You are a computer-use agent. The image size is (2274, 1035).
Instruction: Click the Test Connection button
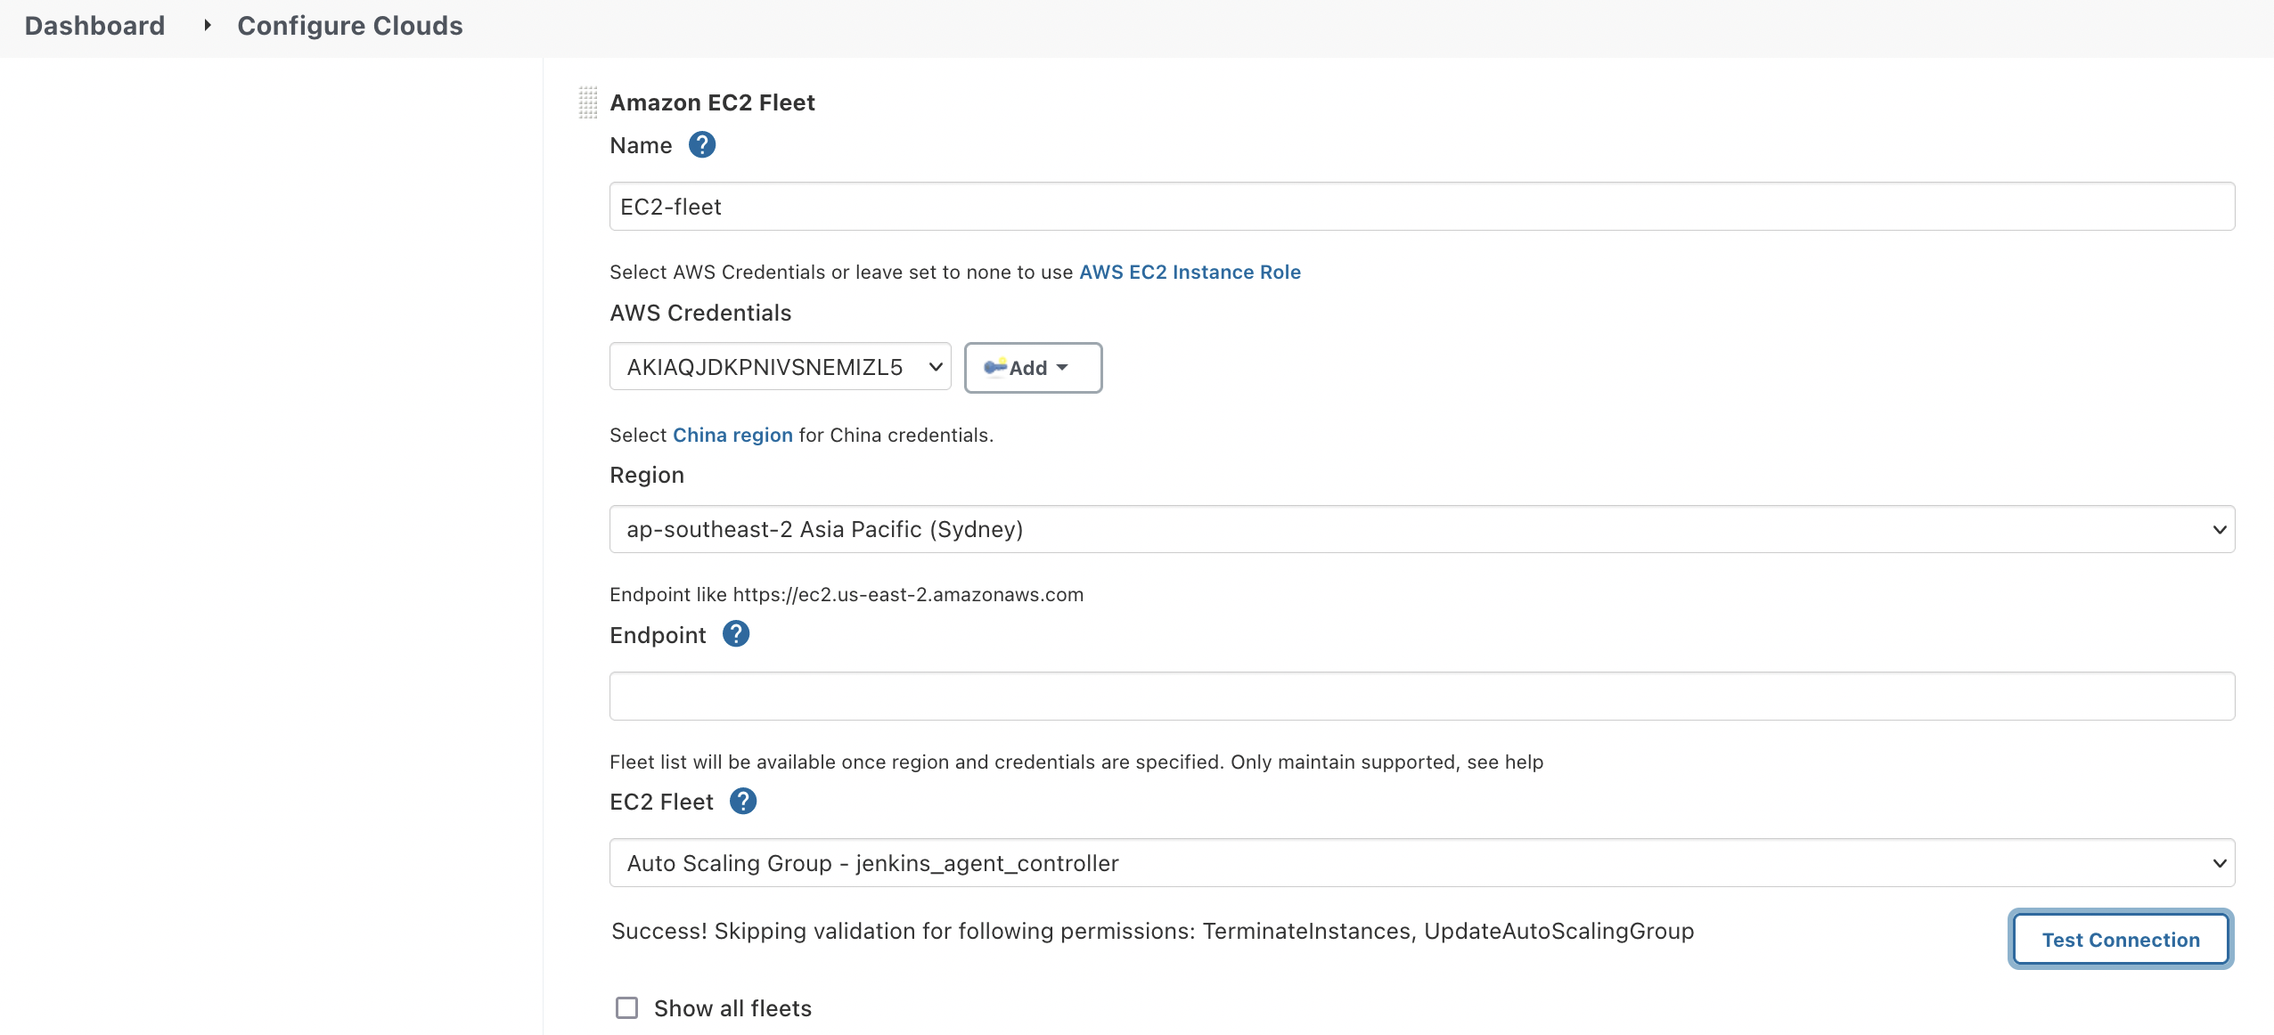[x=2121, y=939]
